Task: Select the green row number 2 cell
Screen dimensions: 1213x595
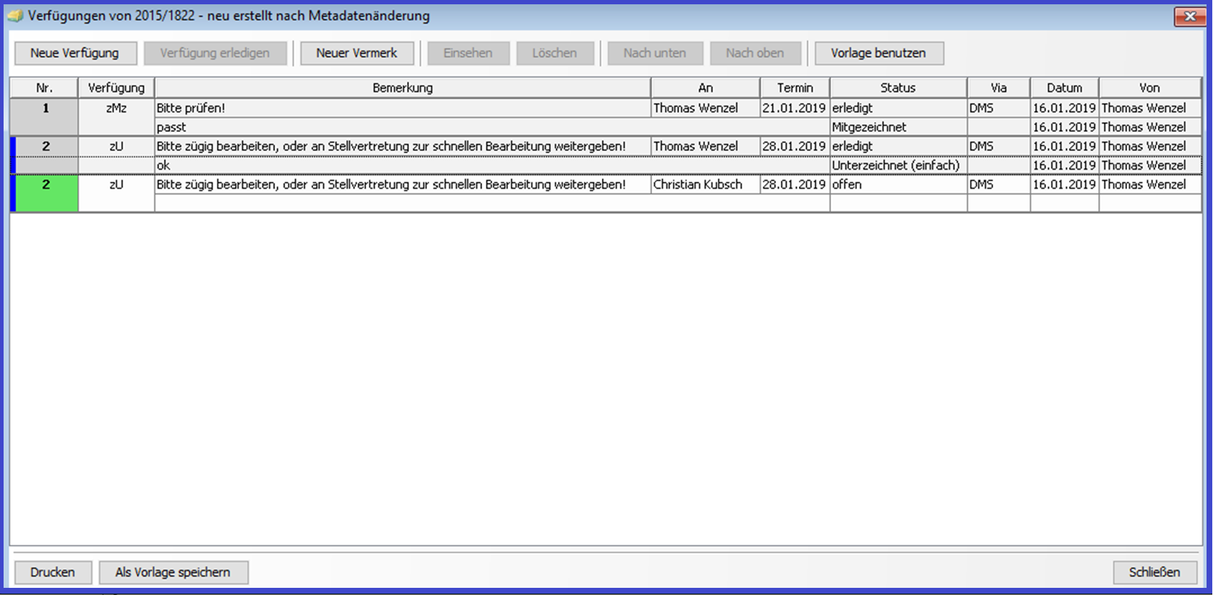Action: (x=47, y=193)
